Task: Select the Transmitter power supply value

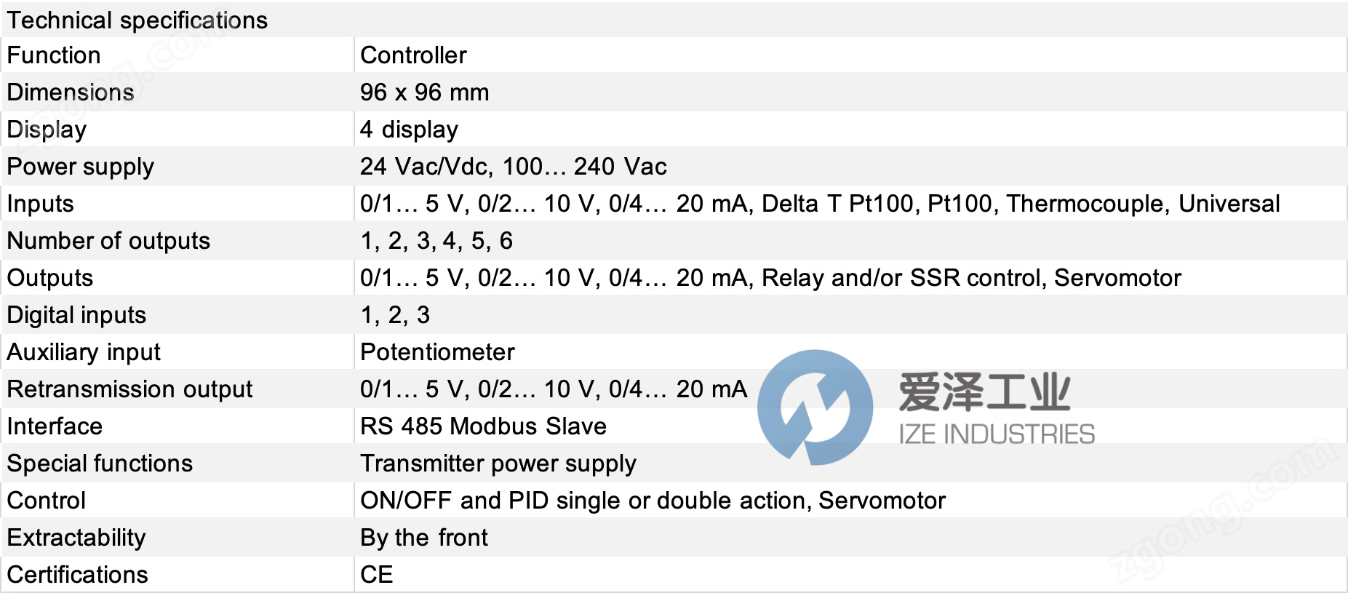Action: pos(498,464)
